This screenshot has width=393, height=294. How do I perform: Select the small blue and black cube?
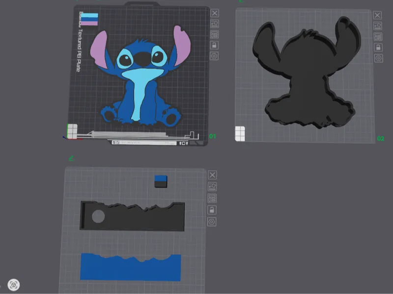(x=161, y=181)
